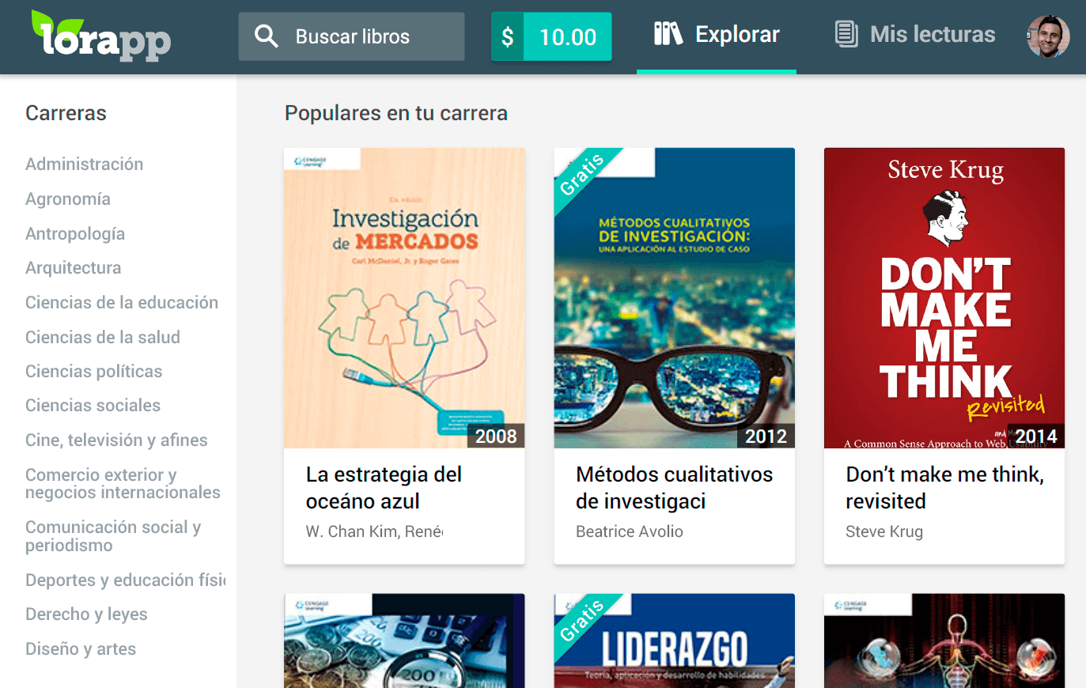Choose Derecho y leyes career category
This screenshot has height=688, width=1086.
pyautogui.click(x=86, y=614)
